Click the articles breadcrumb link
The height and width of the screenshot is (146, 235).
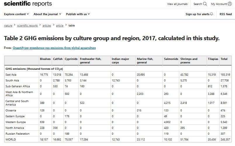point(47,26)
